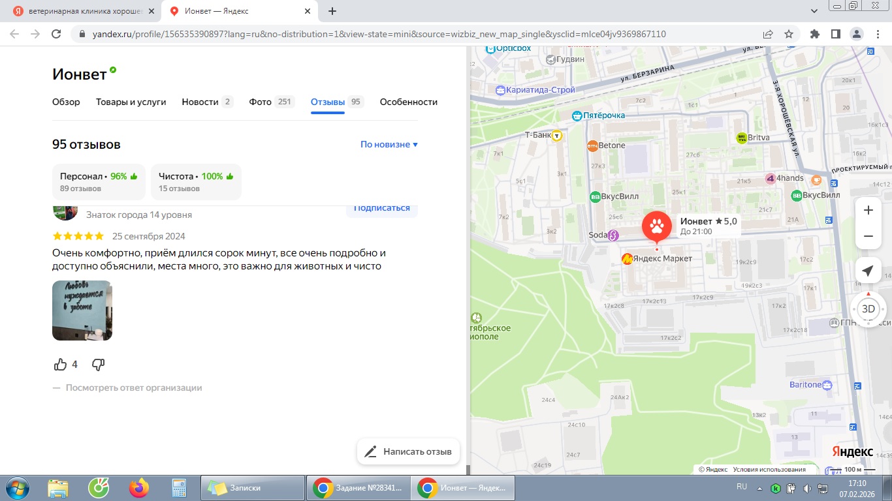Viewport: 892px width, 501px height.
Task: Launch Firefox from the taskbar
Action: pyautogui.click(x=139, y=488)
